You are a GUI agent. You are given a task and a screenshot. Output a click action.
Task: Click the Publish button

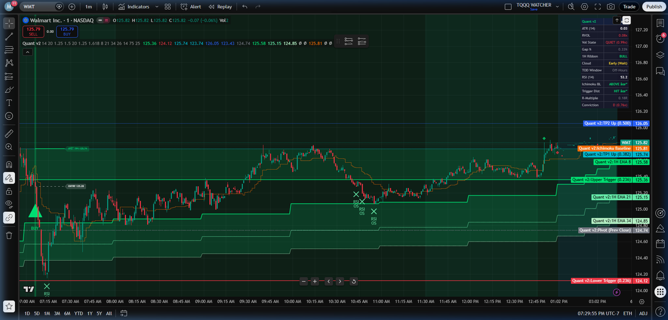[x=654, y=7]
